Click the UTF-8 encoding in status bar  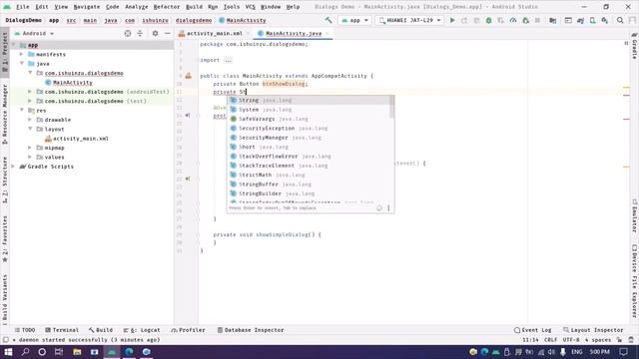pos(570,340)
